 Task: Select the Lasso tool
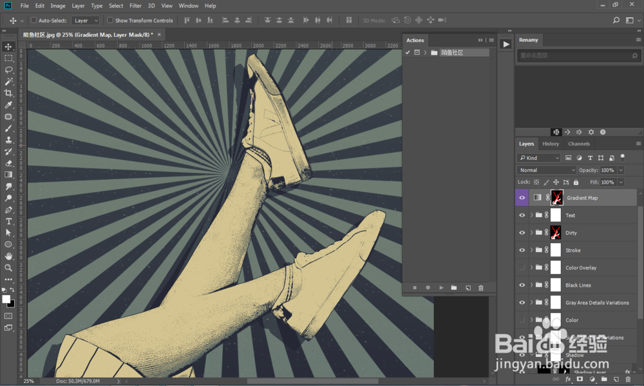[x=8, y=70]
